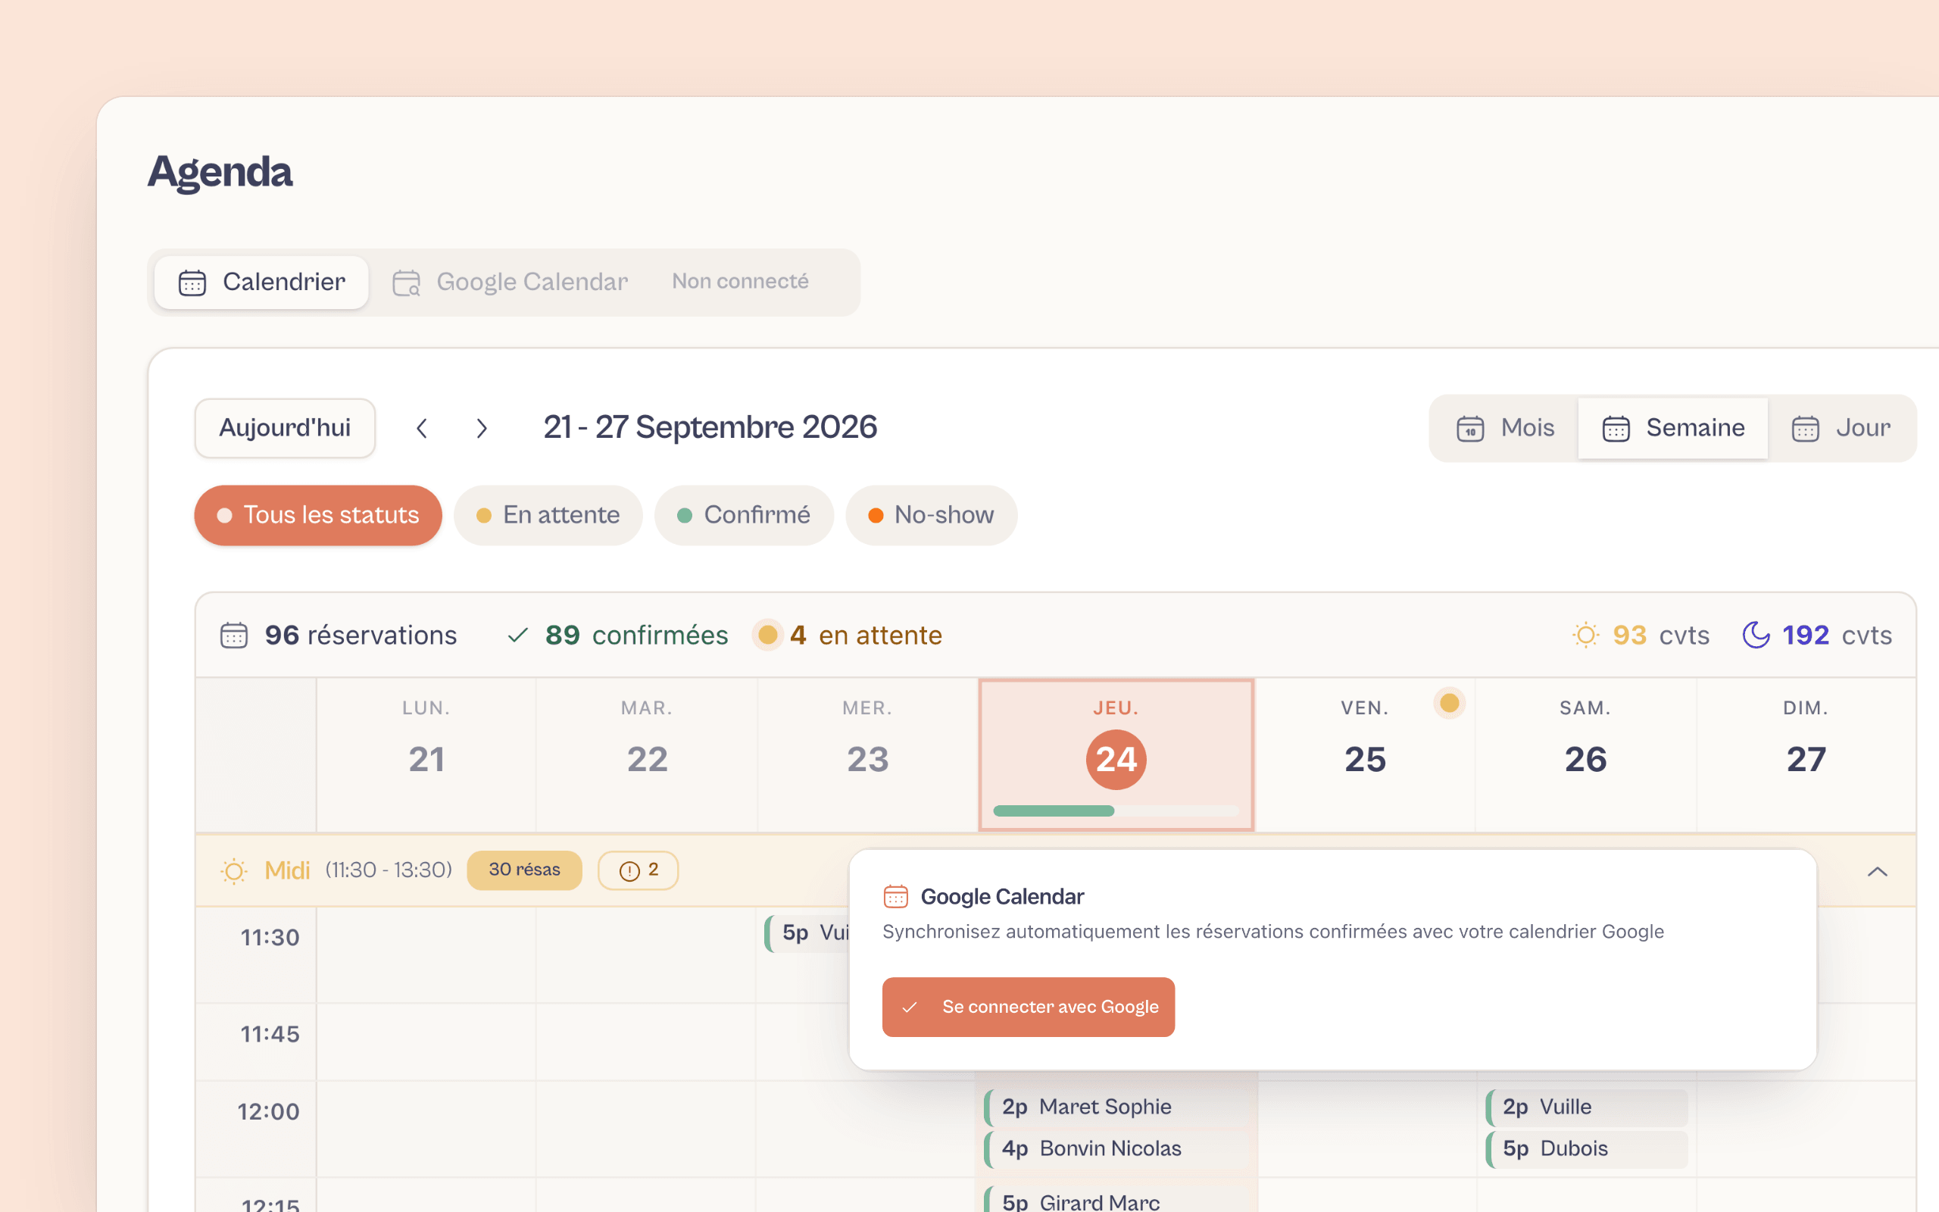This screenshot has width=1939, height=1212.
Task: Filter by En attente status
Action: point(548,514)
